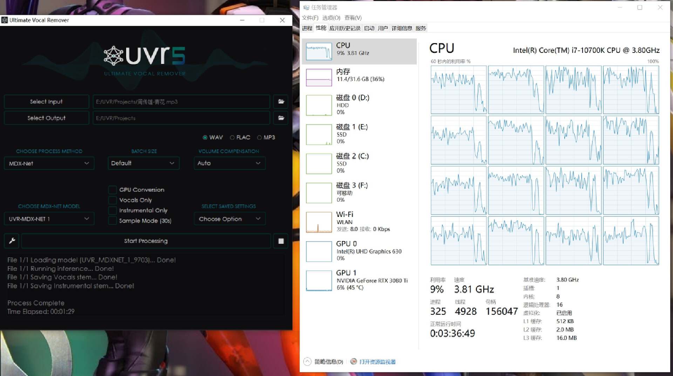The image size is (673, 376).
Task: Open the Volume Compensation Auto dropdown
Action: (x=230, y=163)
